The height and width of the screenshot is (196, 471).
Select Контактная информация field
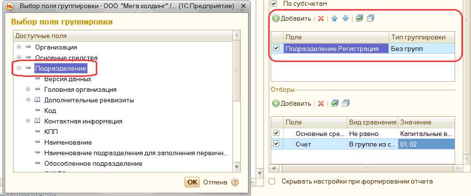coord(83,122)
